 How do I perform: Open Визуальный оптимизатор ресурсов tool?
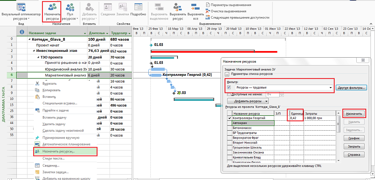point(21,11)
